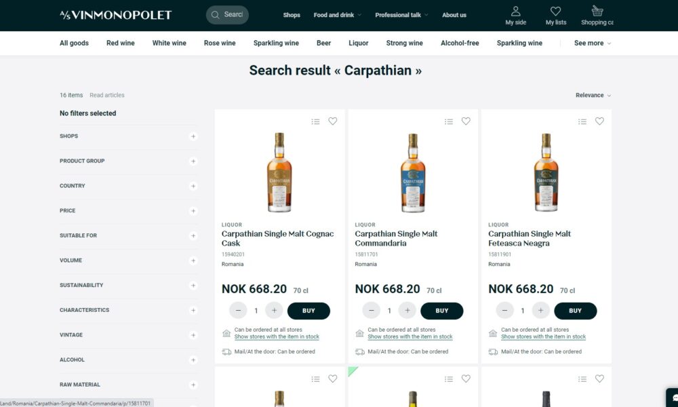Click the search magnifier icon
678x407 pixels.
tap(216, 15)
